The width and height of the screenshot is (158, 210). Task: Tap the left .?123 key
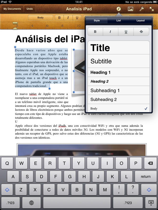point(10,203)
